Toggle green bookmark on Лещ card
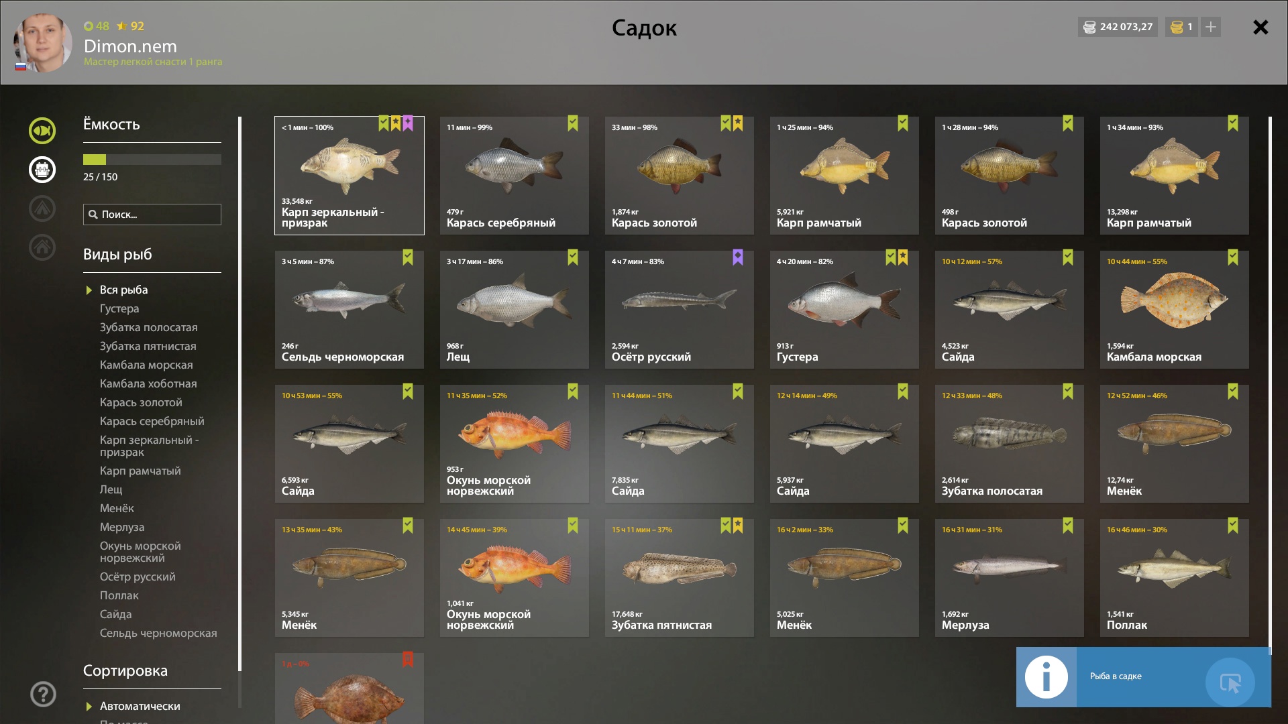The width and height of the screenshot is (1288, 724). point(573,257)
